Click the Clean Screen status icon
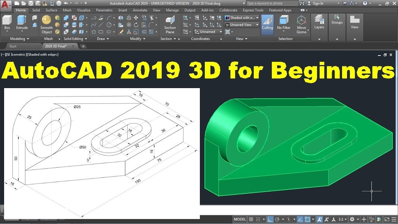 click(x=386, y=219)
